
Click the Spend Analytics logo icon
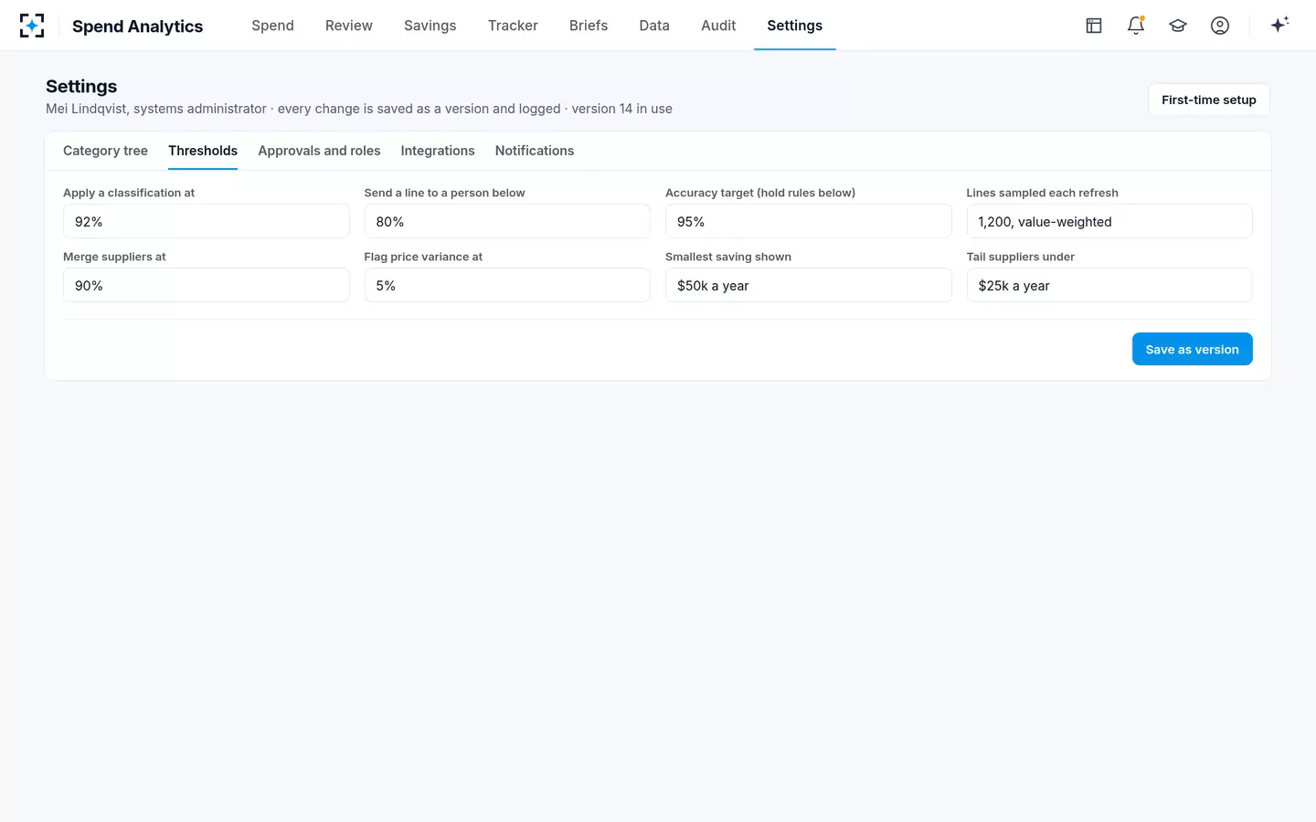click(32, 26)
